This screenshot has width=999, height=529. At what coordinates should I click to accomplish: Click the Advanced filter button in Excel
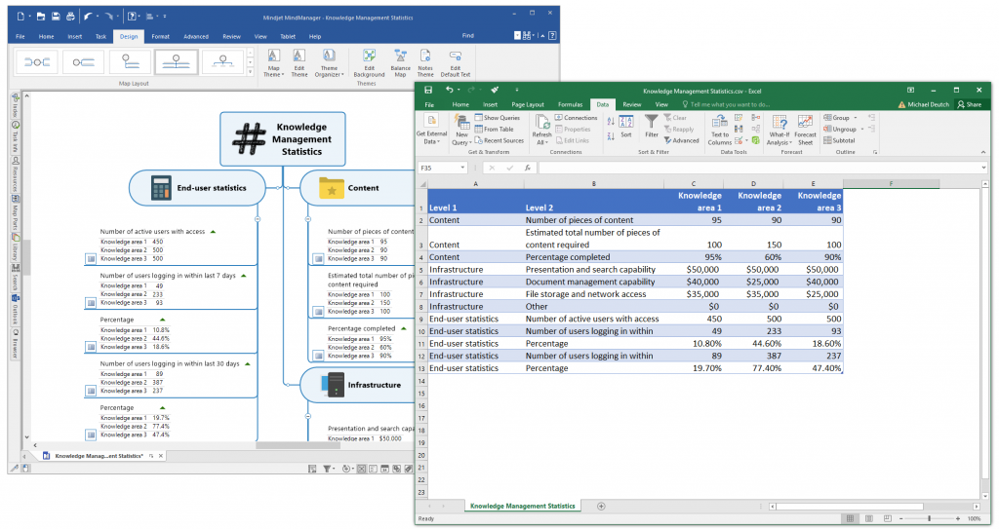coord(681,140)
